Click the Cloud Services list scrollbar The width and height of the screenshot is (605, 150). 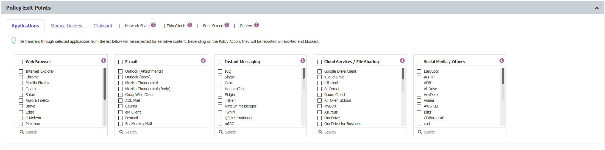coord(403,74)
